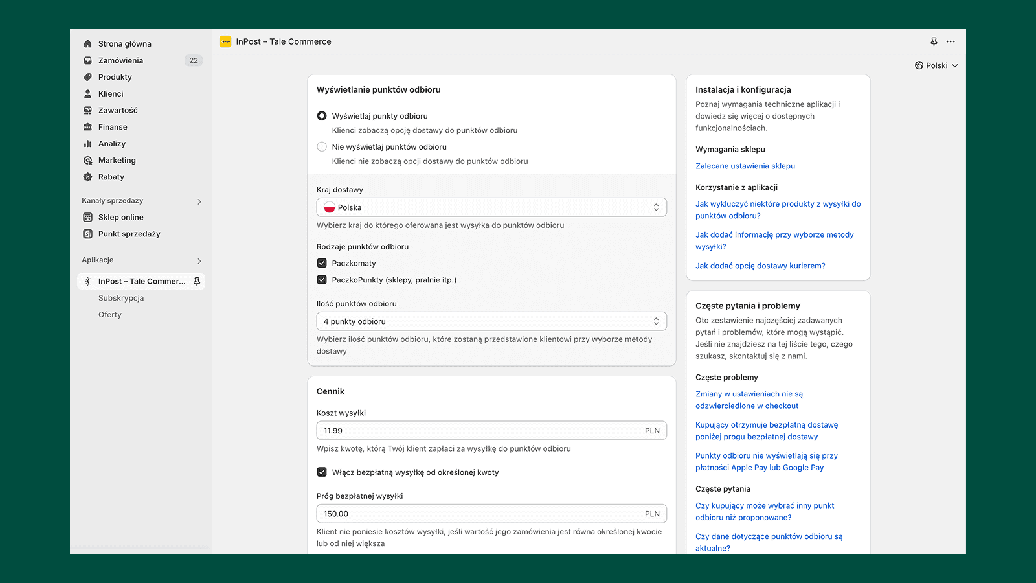1036x583 pixels.
Task: Click the 22 orders count badge
Action: [194, 60]
